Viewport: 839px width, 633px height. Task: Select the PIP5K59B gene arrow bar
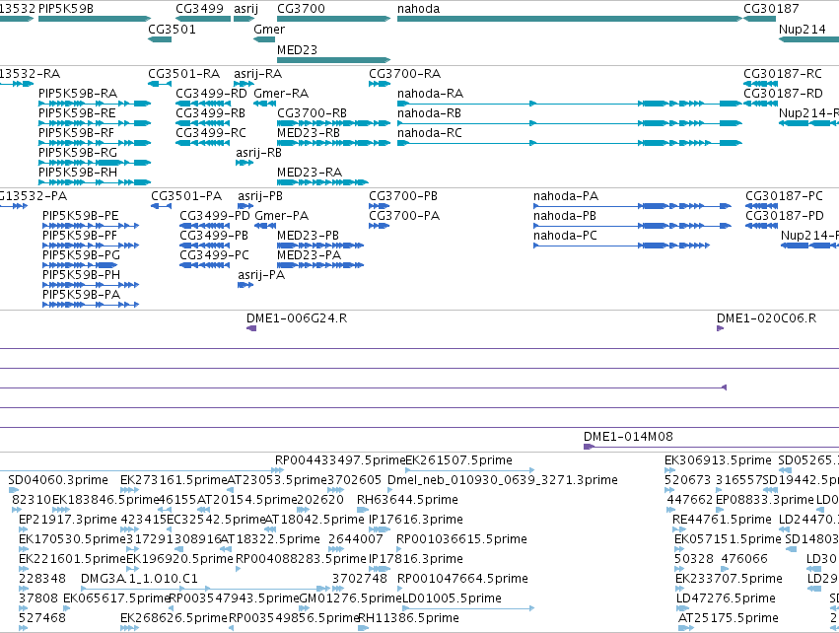[95, 19]
